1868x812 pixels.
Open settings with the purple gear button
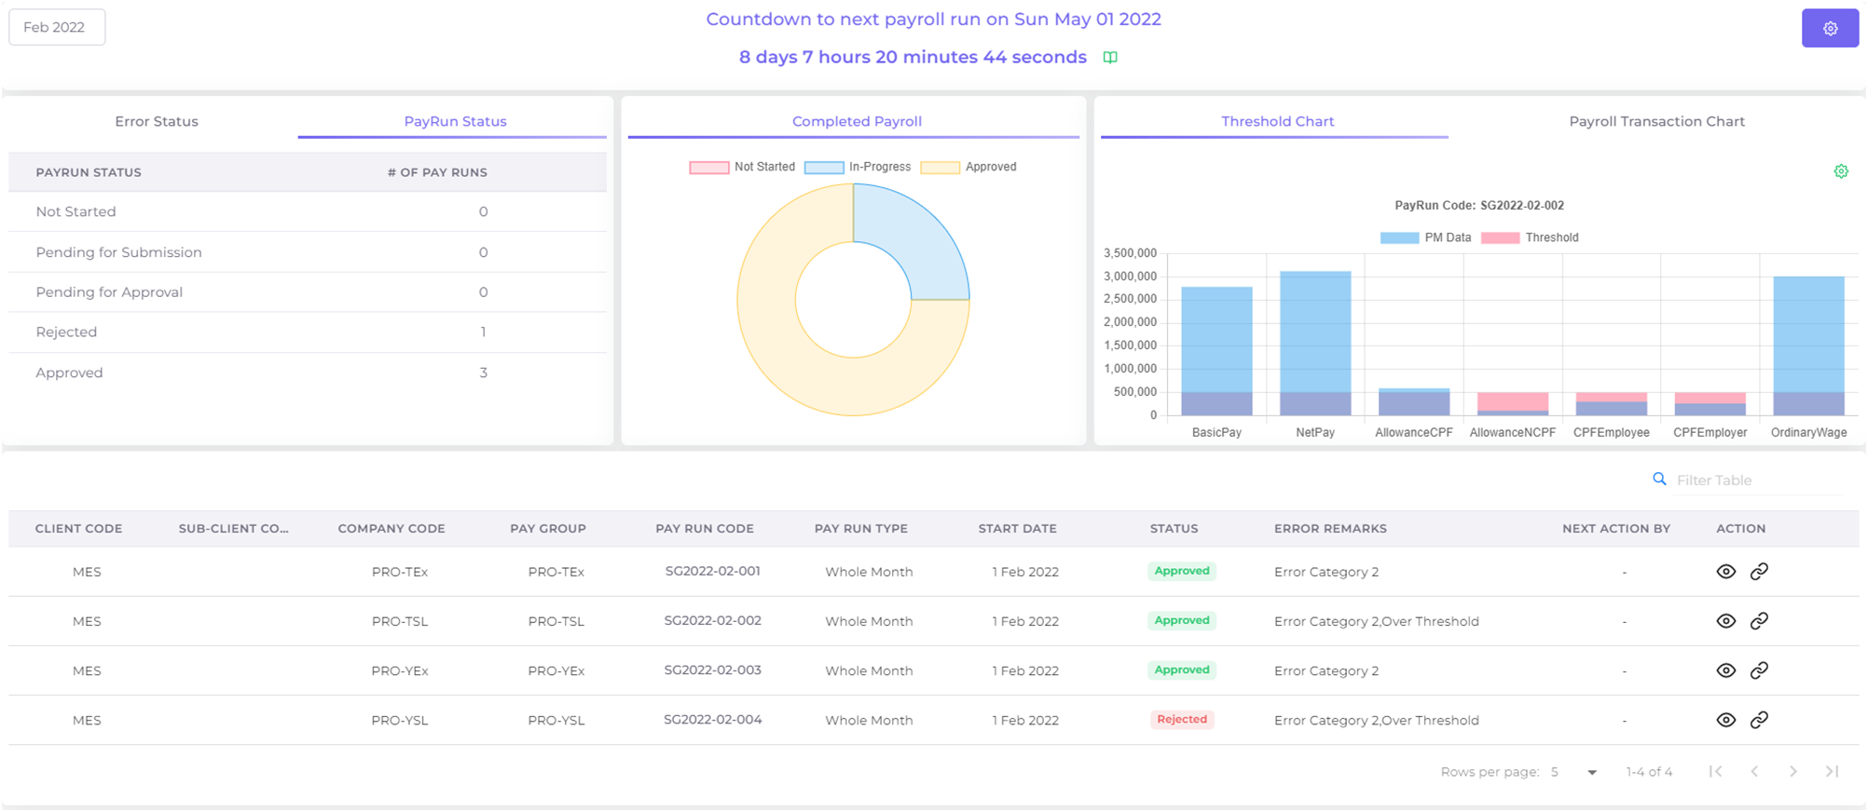coord(1830,28)
